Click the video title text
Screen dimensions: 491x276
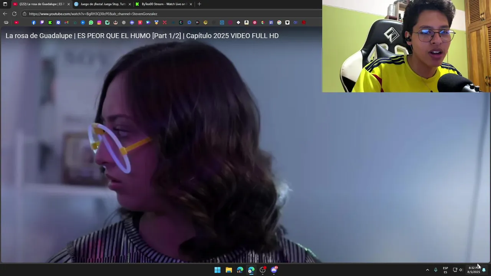[x=142, y=36]
